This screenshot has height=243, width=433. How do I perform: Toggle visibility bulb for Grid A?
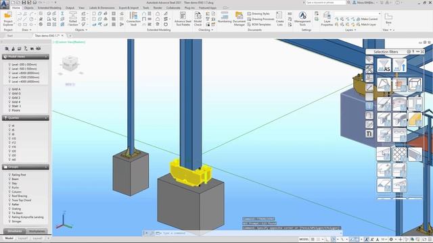coord(9,89)
